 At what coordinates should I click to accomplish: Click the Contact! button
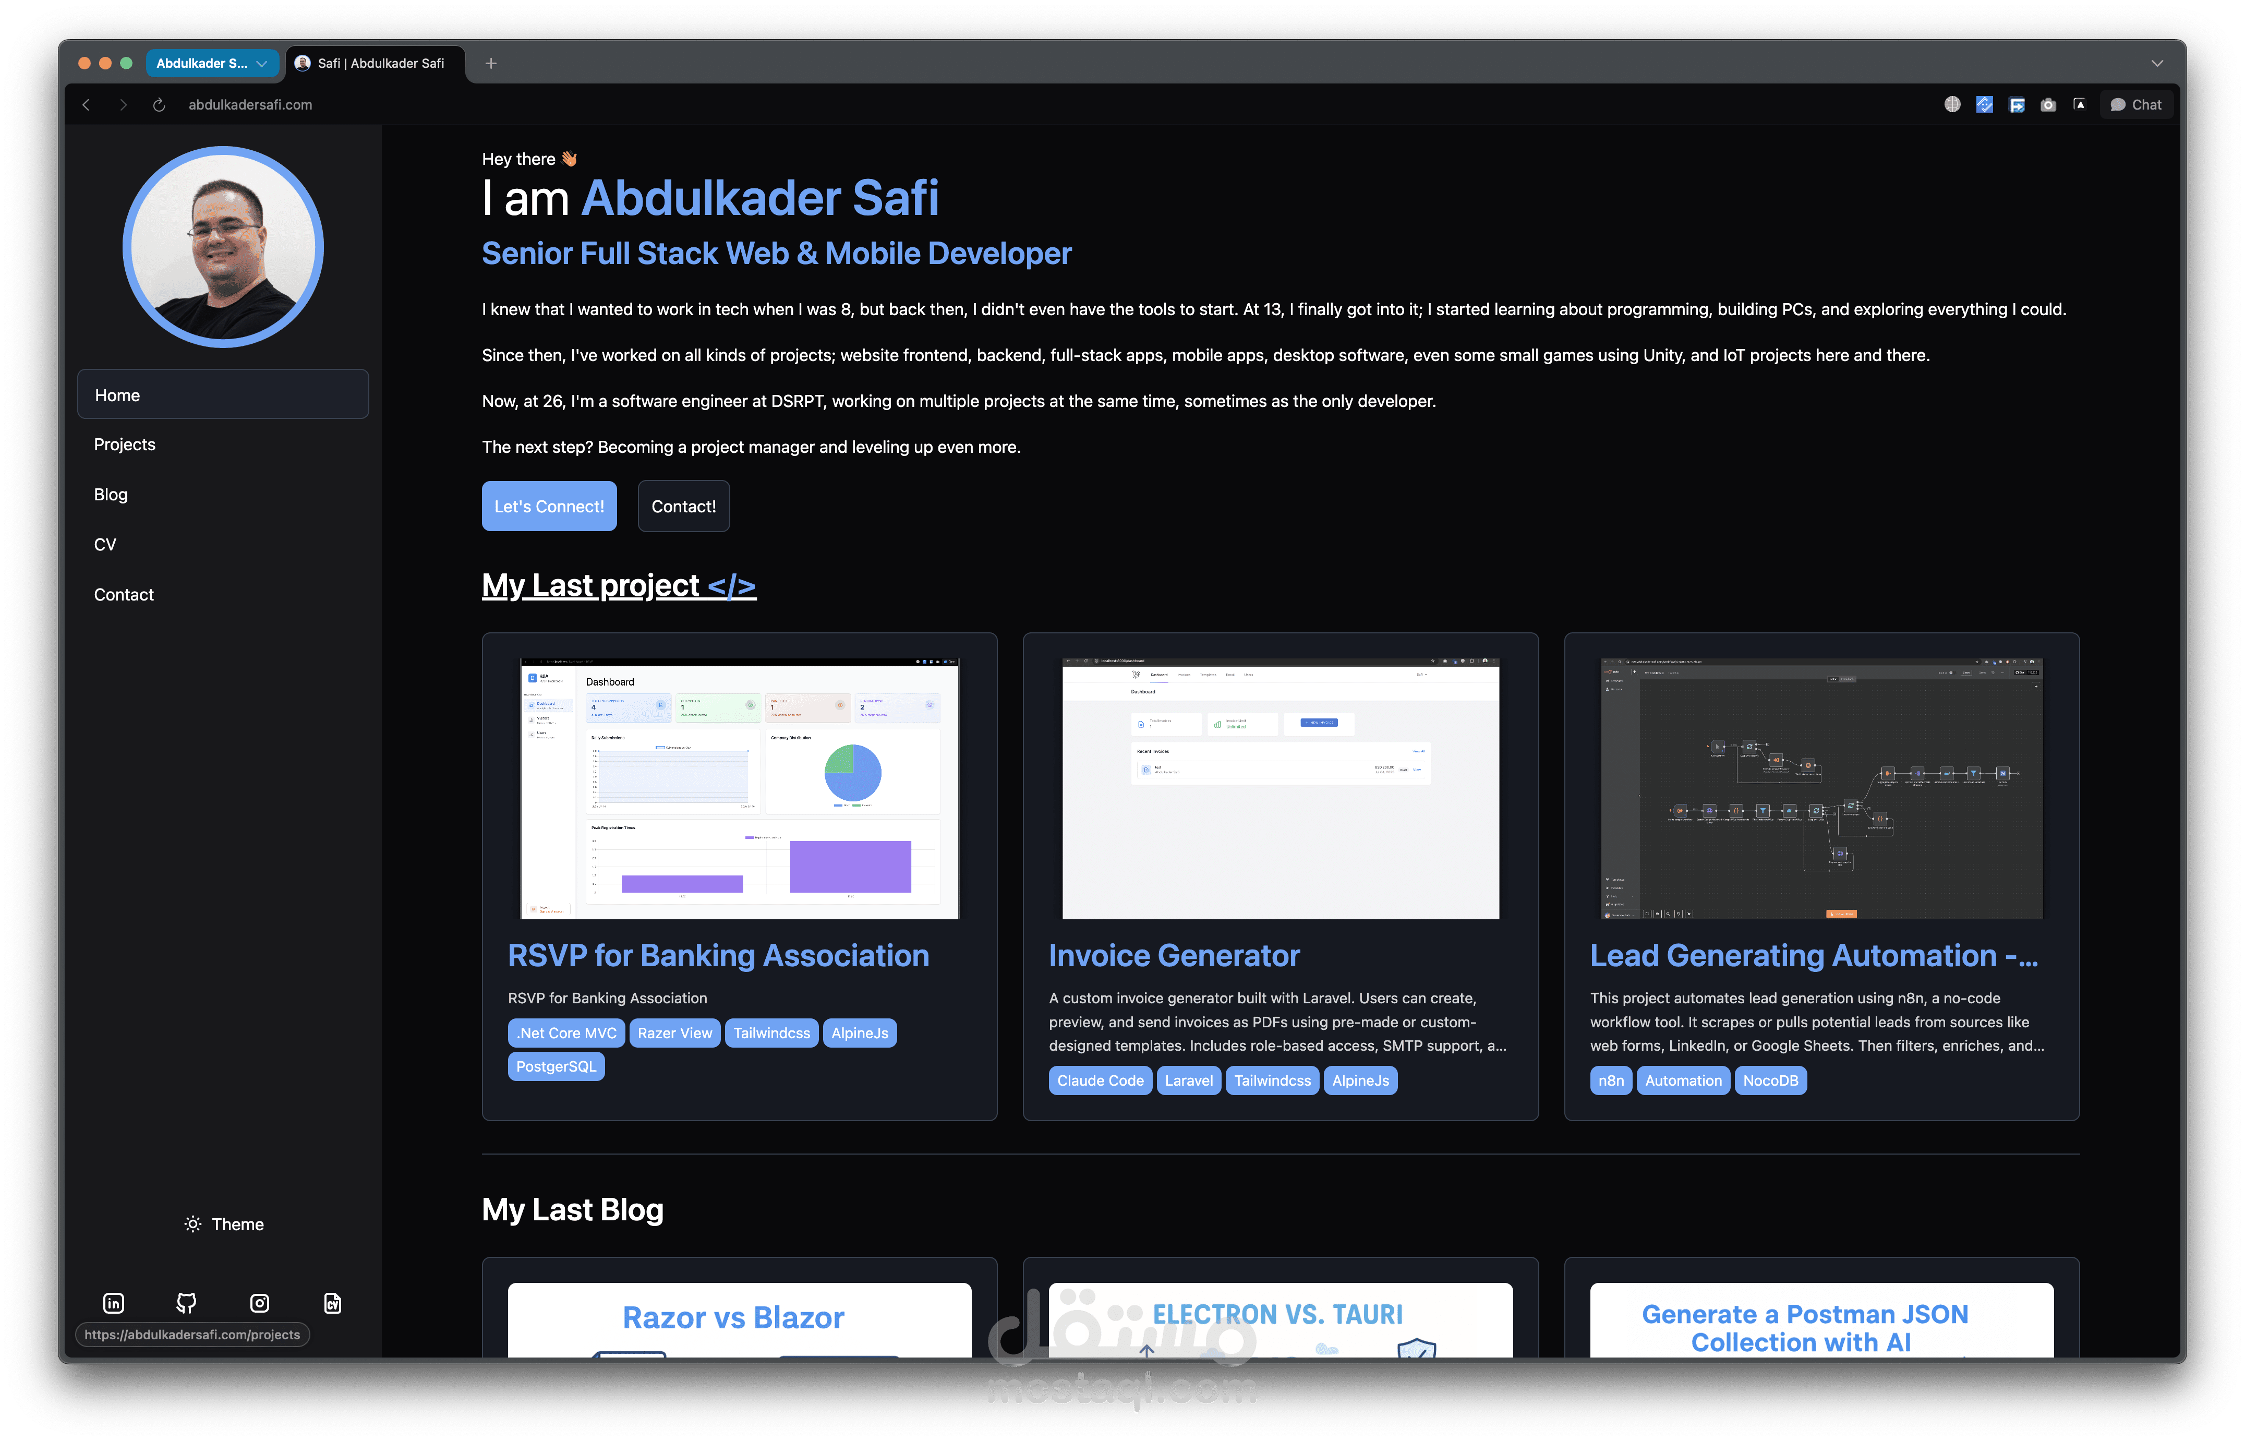(684, 506)
